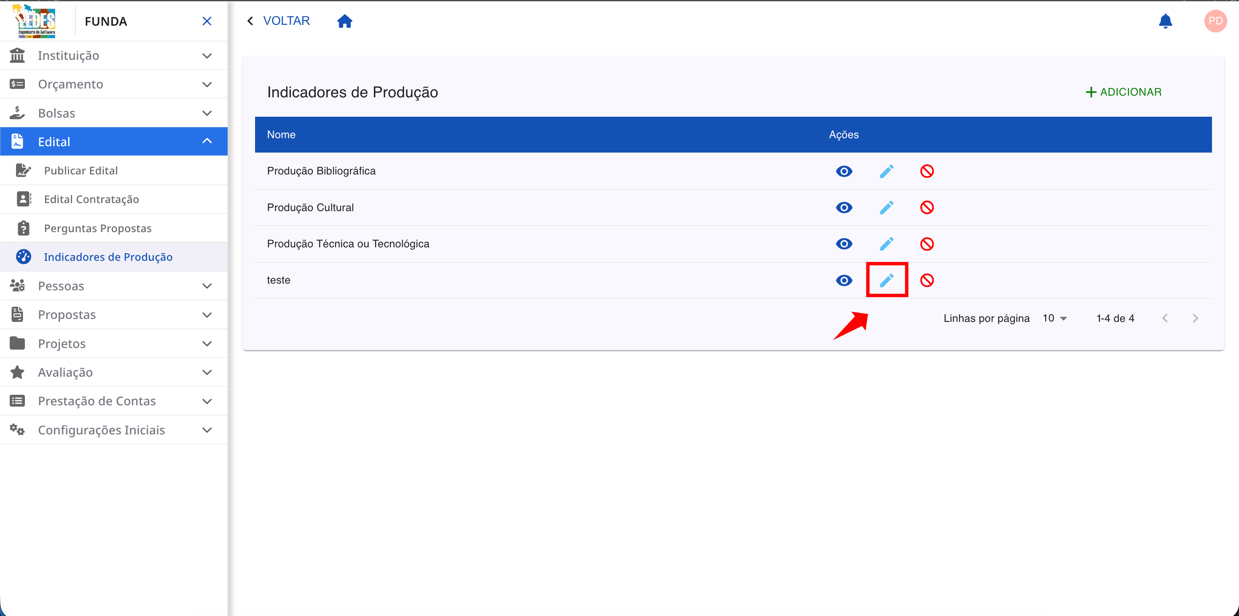The height and width of the screenshot is (616, 1239).
Task: Expand Configurações Iniciais menu
Action: [x=114, y=430]
